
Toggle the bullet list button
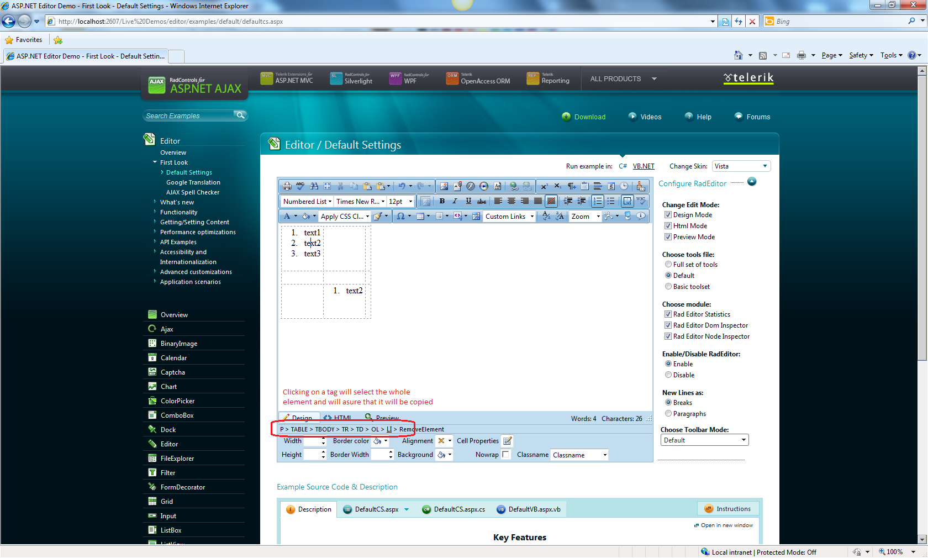(x=611, y=201)
